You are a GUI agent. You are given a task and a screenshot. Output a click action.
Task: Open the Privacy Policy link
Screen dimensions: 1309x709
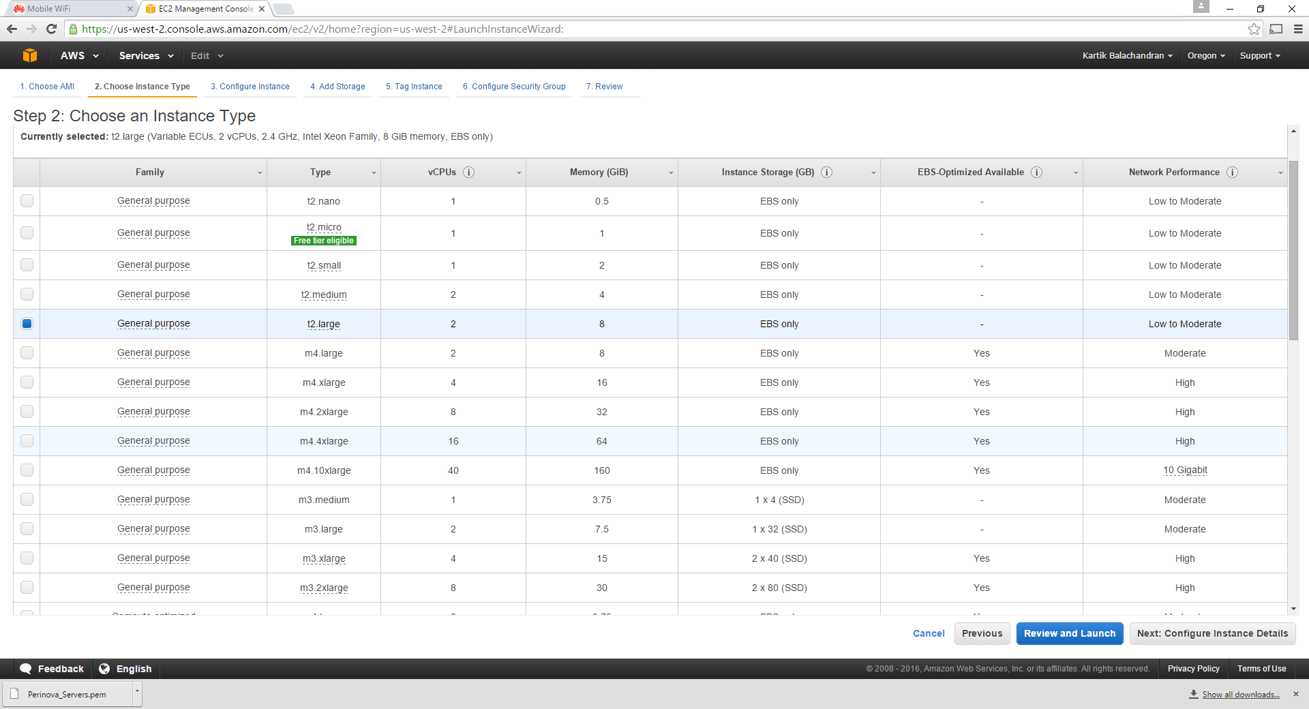[1193, 669]
